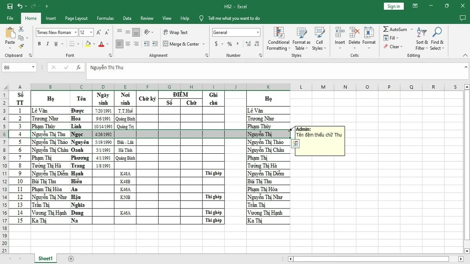Select Sort & Filter
The width and height of the screenshot is (470, 264).
pos(421,38)
